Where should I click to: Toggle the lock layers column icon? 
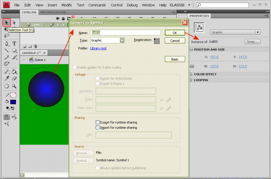click(x=63, y=19)
